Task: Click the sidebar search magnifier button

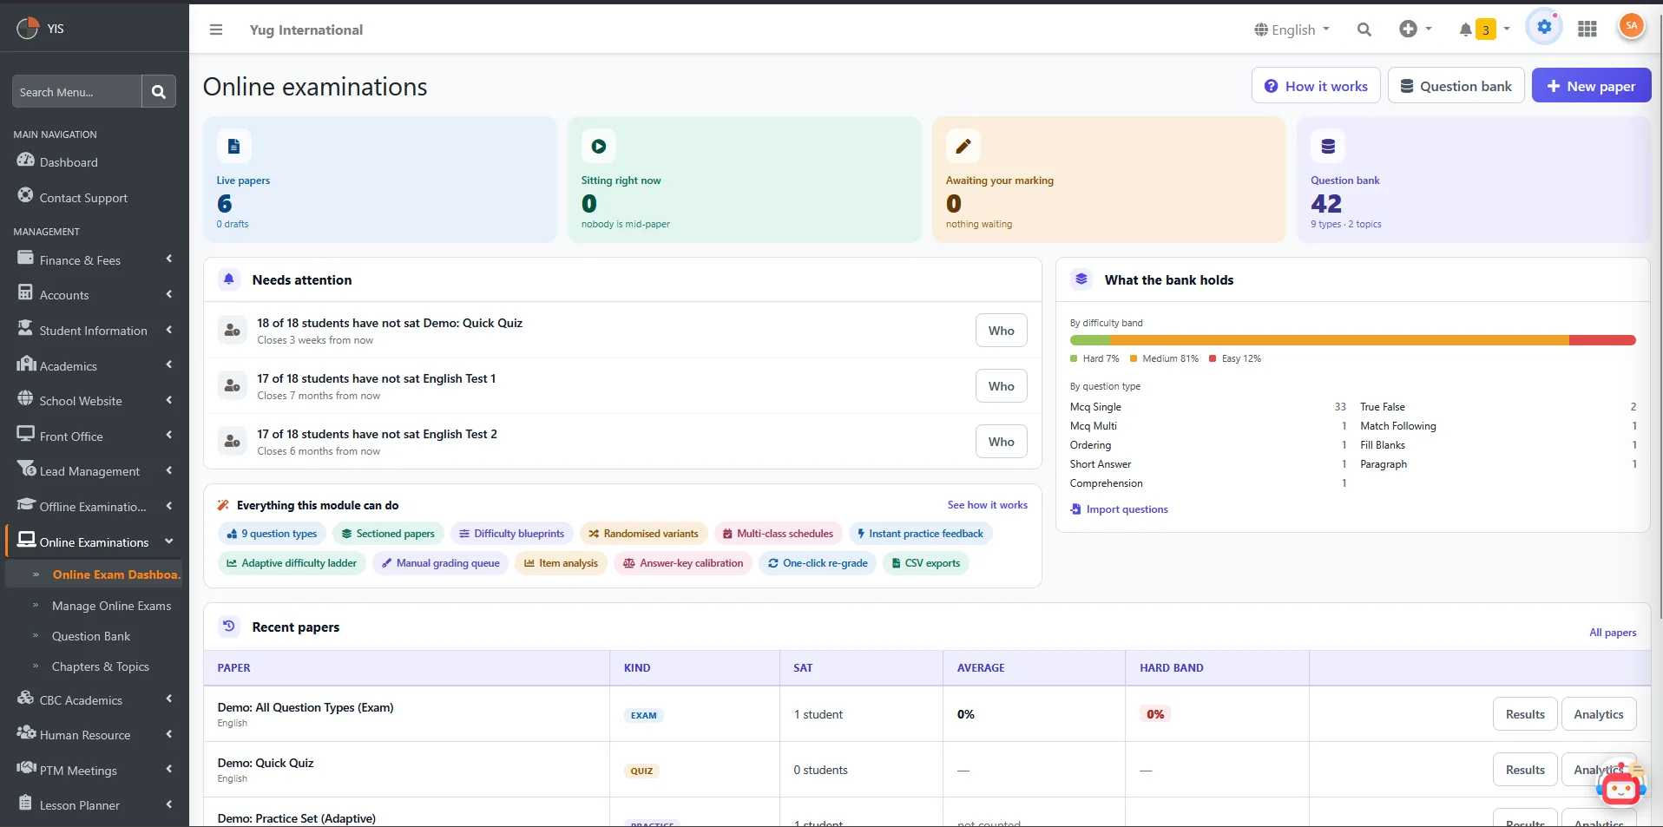Action: [158, 91]
